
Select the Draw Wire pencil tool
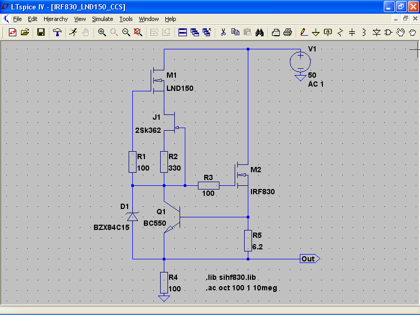304,33
